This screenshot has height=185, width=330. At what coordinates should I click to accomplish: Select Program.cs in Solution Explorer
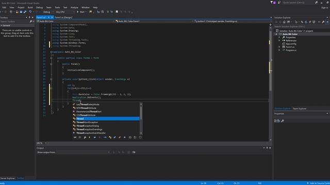291,50
